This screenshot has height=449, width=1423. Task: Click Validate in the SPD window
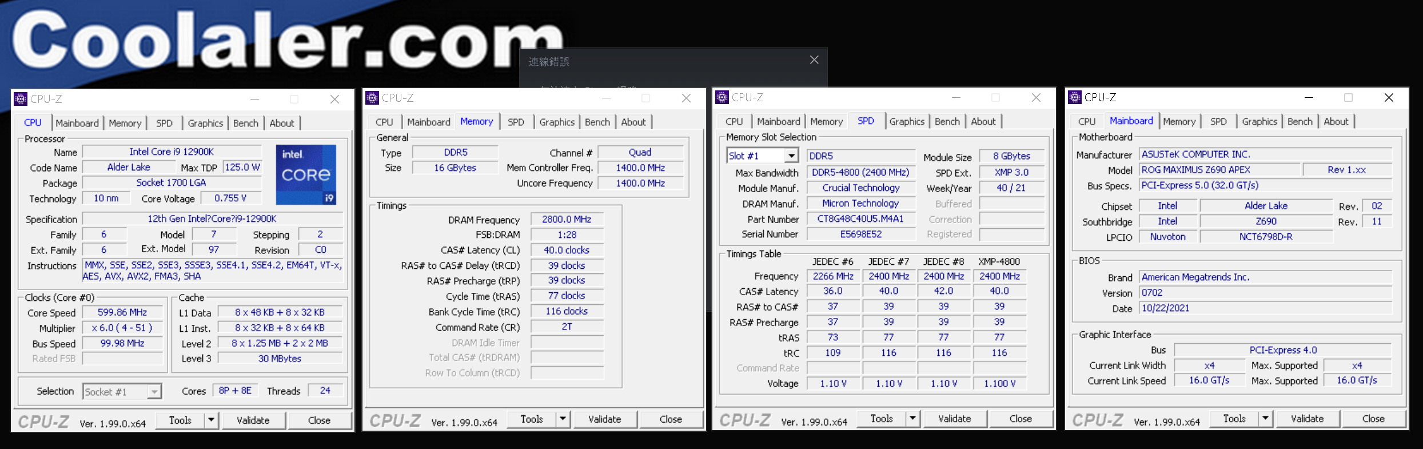coord(954,418)
